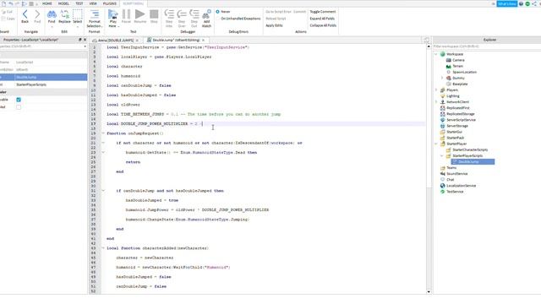The width and height of the screenshot is (541, 304).
Task: Click the Back navigation arrow
Action: [25, 14]
